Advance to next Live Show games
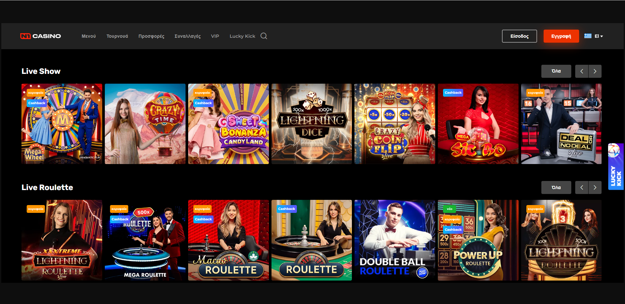Screen dimensions: 625x304 point(595,71)
